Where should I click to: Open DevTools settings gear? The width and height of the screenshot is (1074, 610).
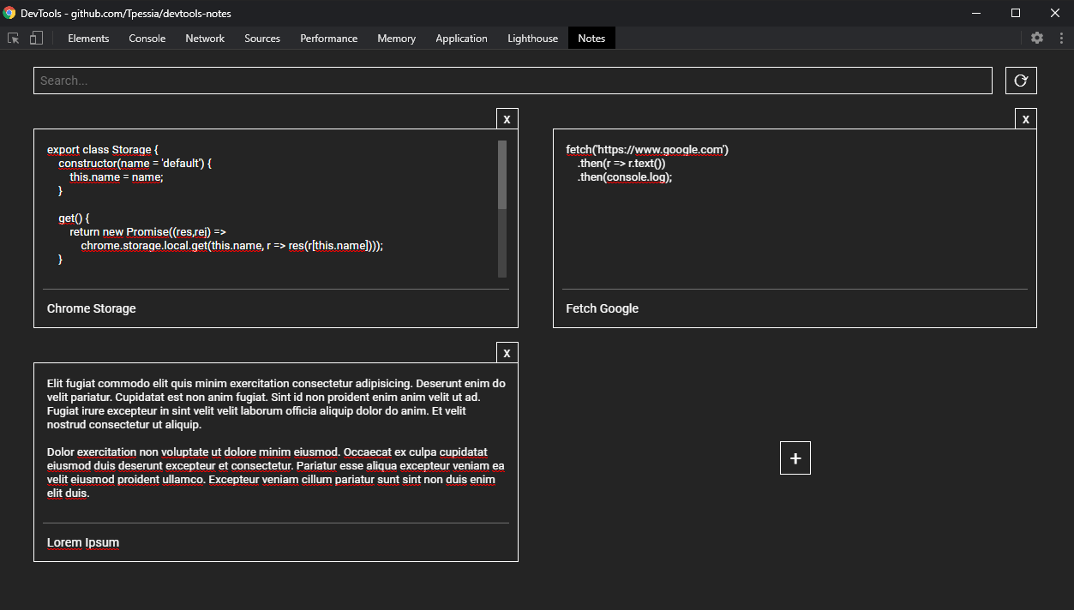coord(1037,38)
